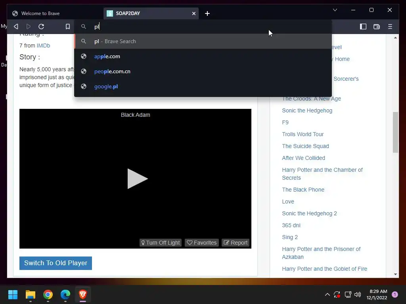The image size is (406, 304).
Task: Open the Sonic the Hedgehog link
Action: (307, 110)
